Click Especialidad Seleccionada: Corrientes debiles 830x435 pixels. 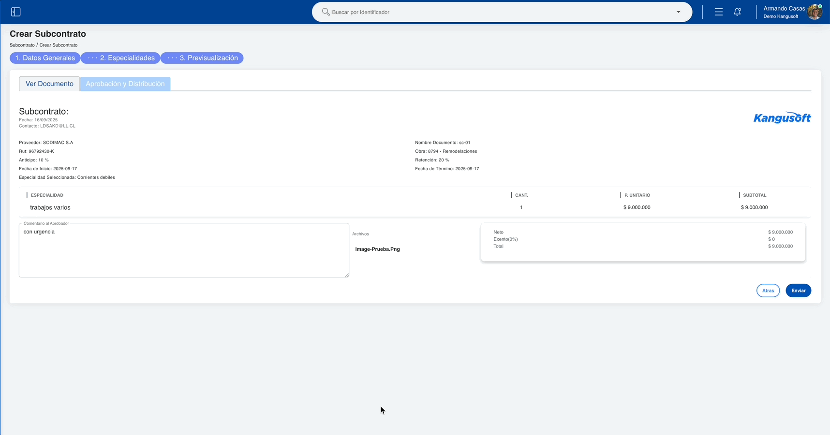[x=67, y=177]
